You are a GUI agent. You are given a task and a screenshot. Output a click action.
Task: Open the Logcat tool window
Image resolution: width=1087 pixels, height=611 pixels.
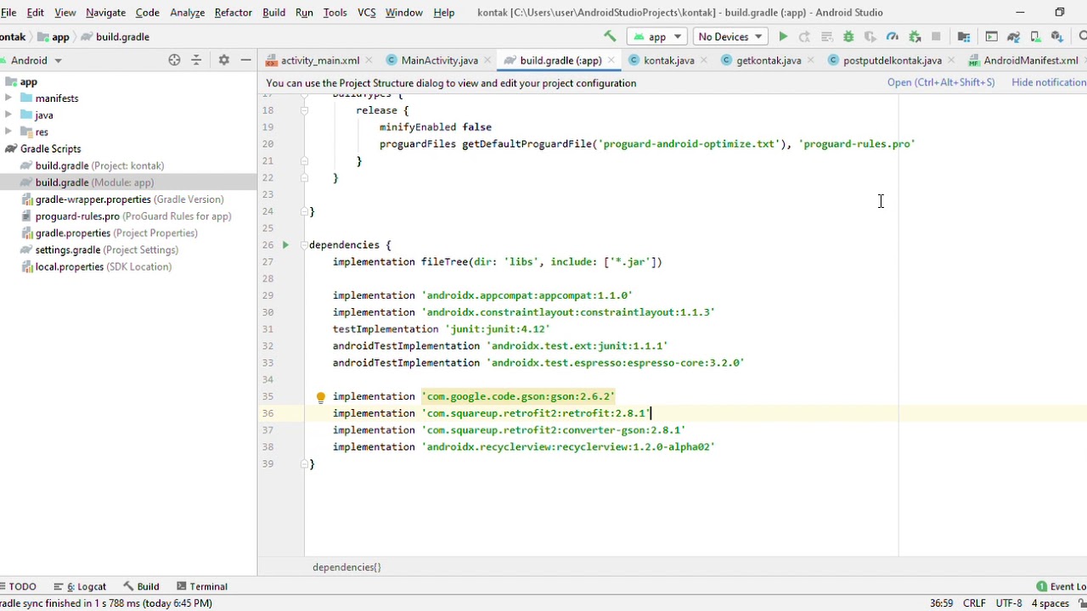(80, 586)
